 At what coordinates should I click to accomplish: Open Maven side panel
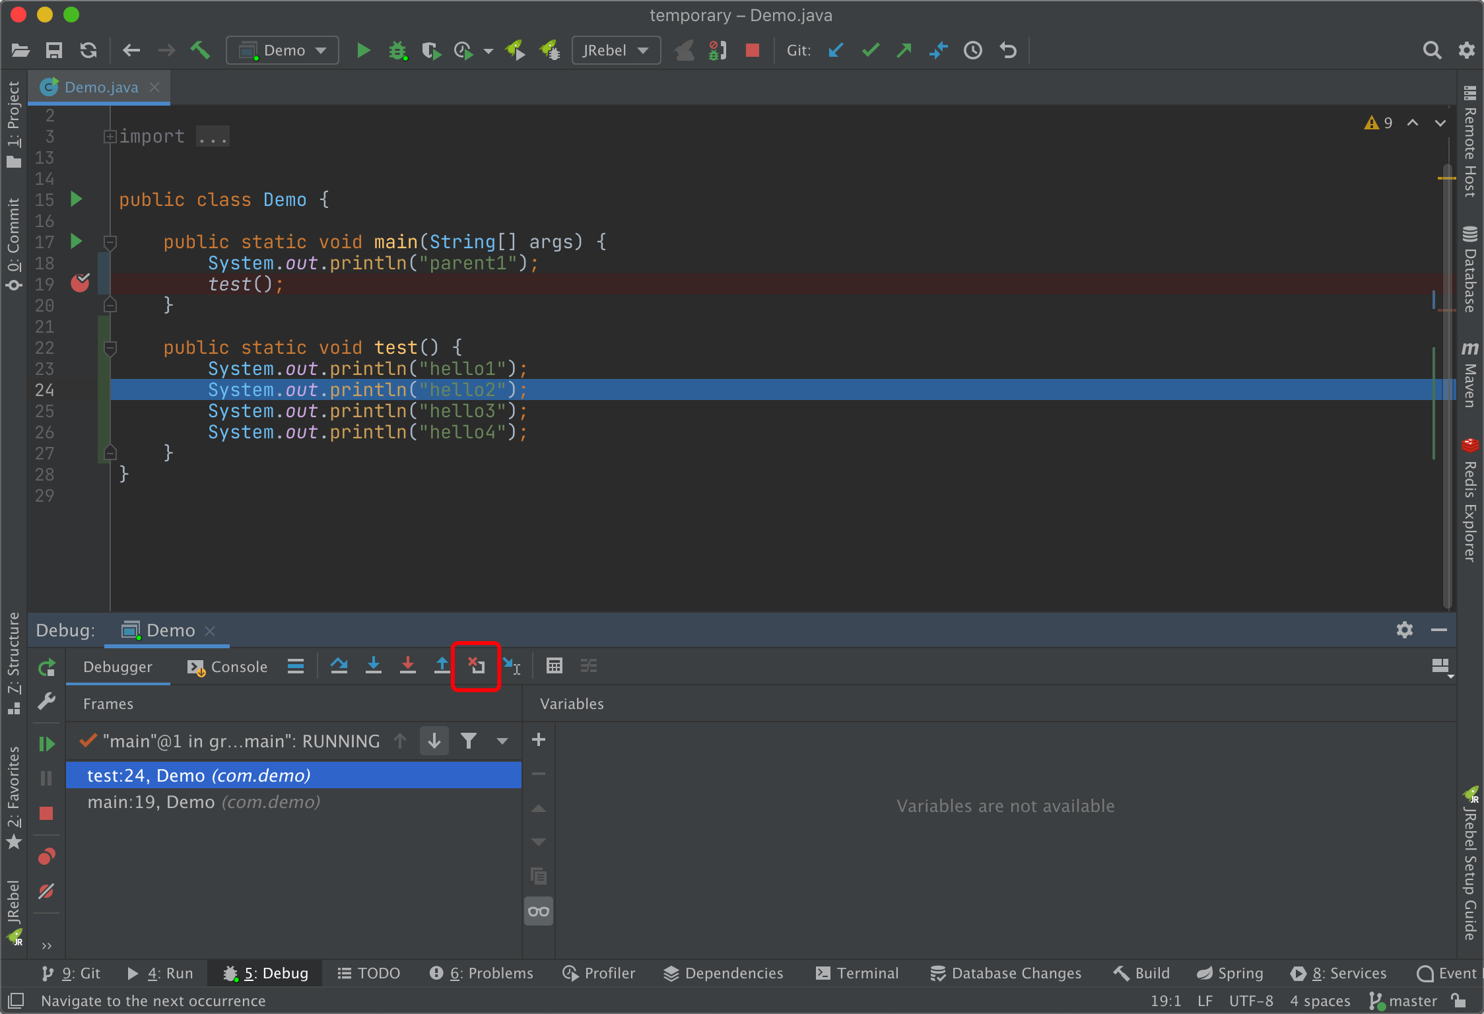pos(1469,374)
